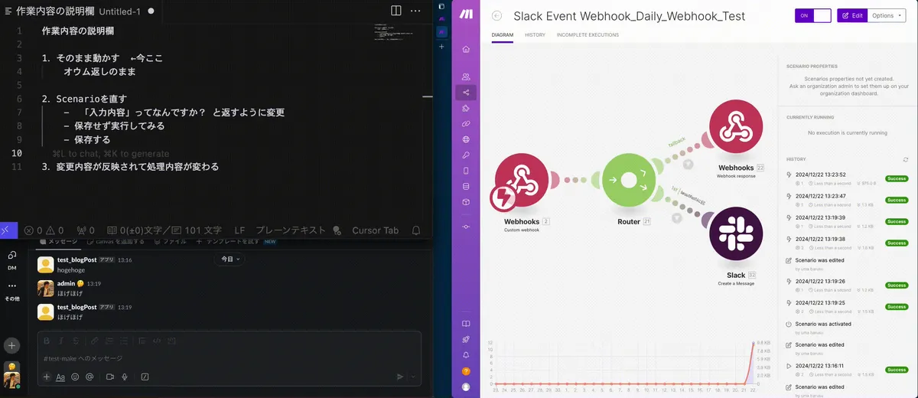Viewport: 918px width, 398px height.
Task: Open the Resource hub book icon in Make sidebar
Action: point(466,324)
